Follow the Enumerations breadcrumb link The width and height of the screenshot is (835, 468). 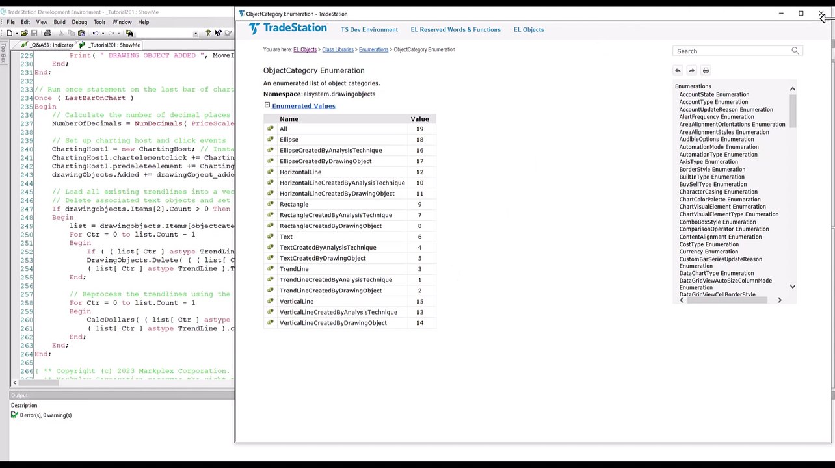click(373, 49)
